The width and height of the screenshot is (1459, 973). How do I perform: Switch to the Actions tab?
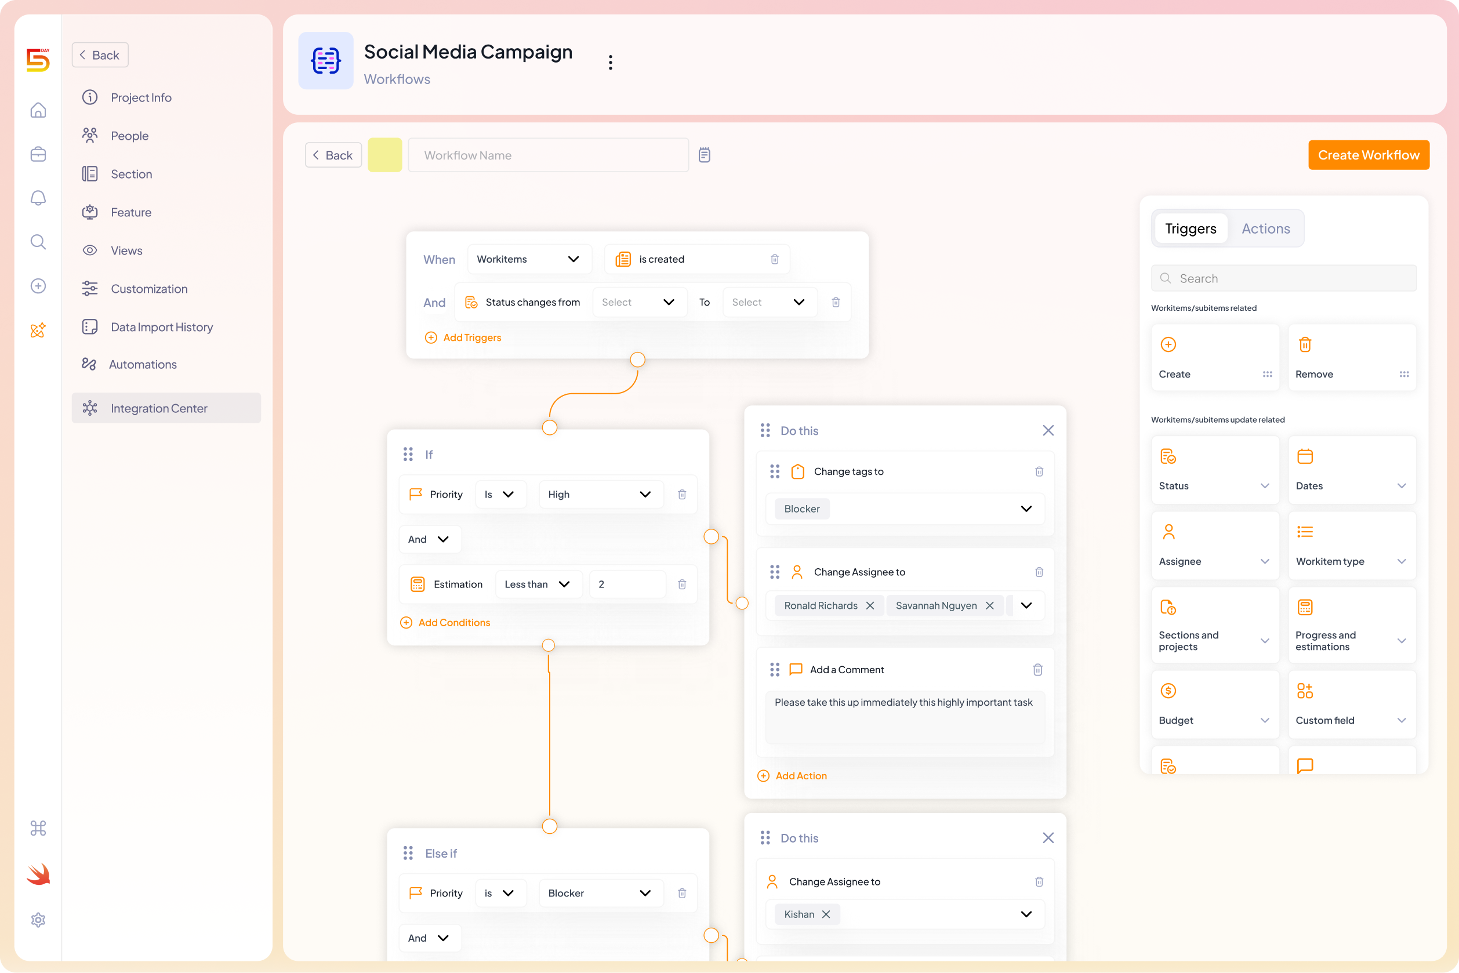pyautogui.click(x=1266, y=228)
